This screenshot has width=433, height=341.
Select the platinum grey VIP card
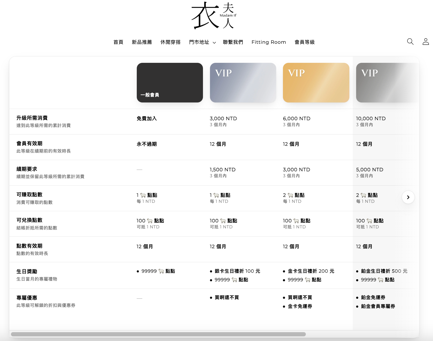click(387, 83)
